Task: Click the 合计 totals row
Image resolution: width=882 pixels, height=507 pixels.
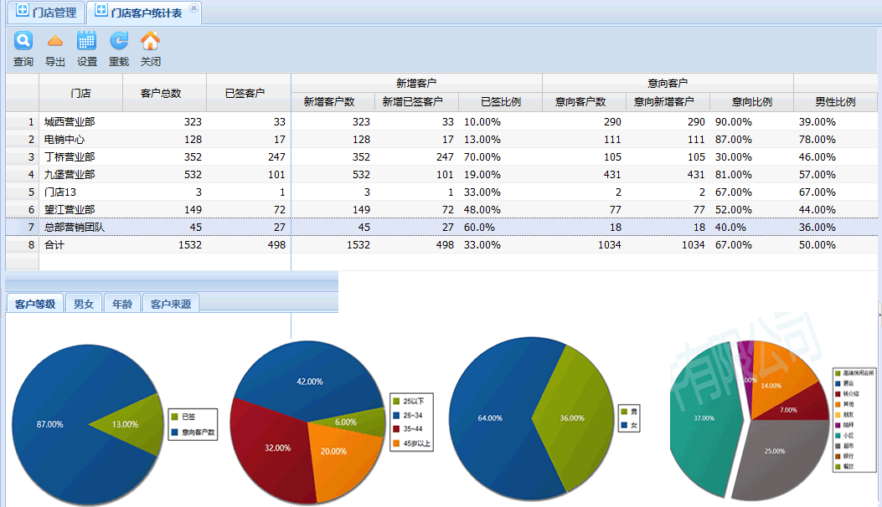Action: pyautogui.click(x=56, y=245)
